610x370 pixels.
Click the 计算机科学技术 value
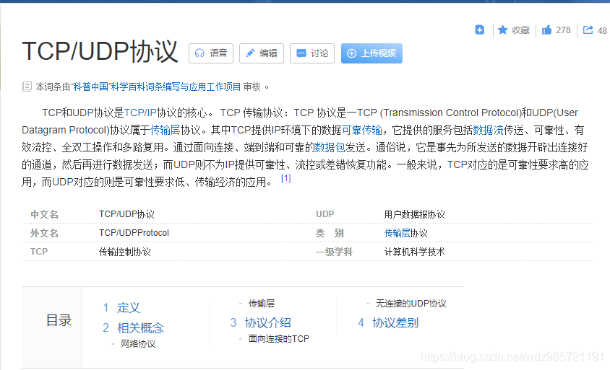click(414, 252)
